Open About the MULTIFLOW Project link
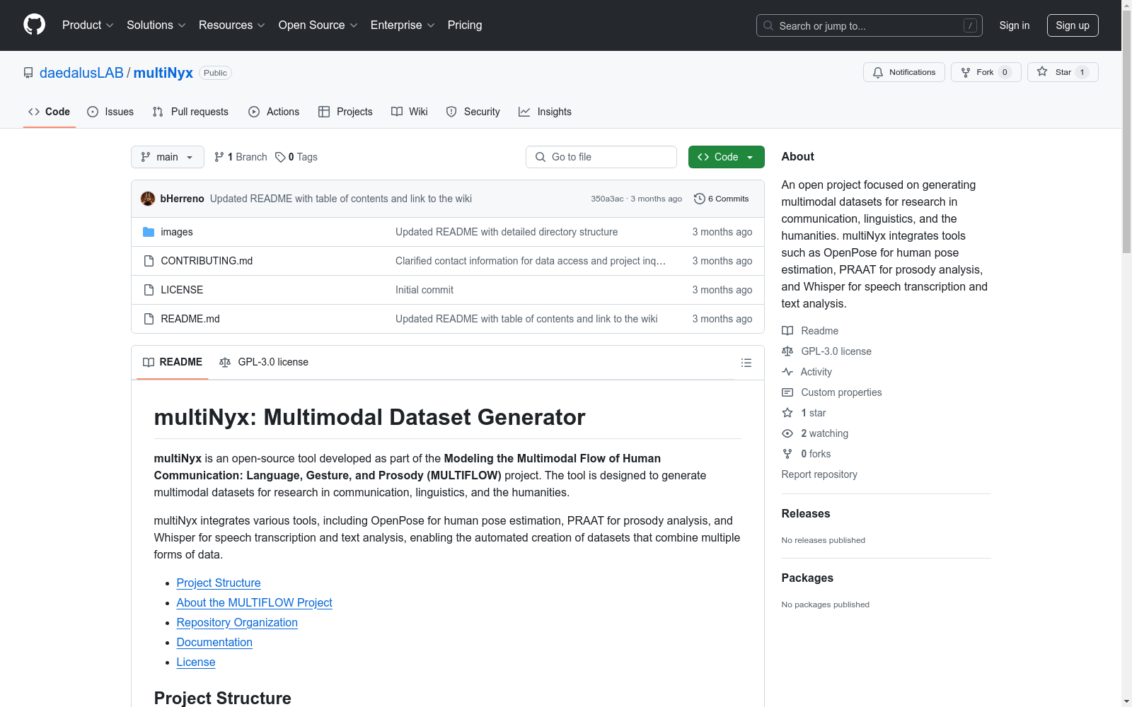Image resolution: width=1132 pixels, height=707 pixels. click(x=255, y=602)
